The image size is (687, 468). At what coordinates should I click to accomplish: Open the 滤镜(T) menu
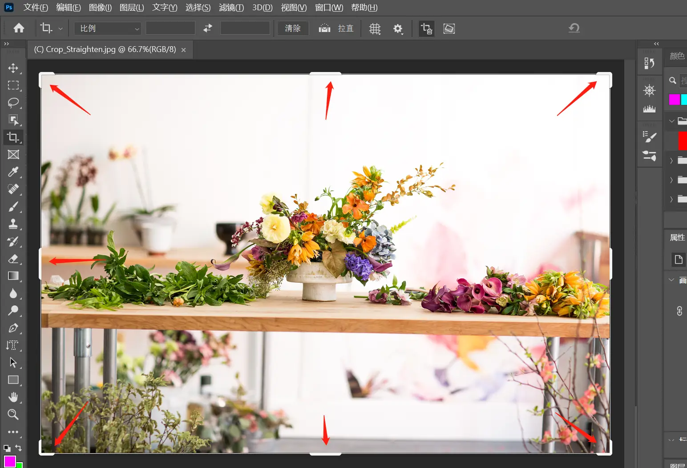point(231,8)
